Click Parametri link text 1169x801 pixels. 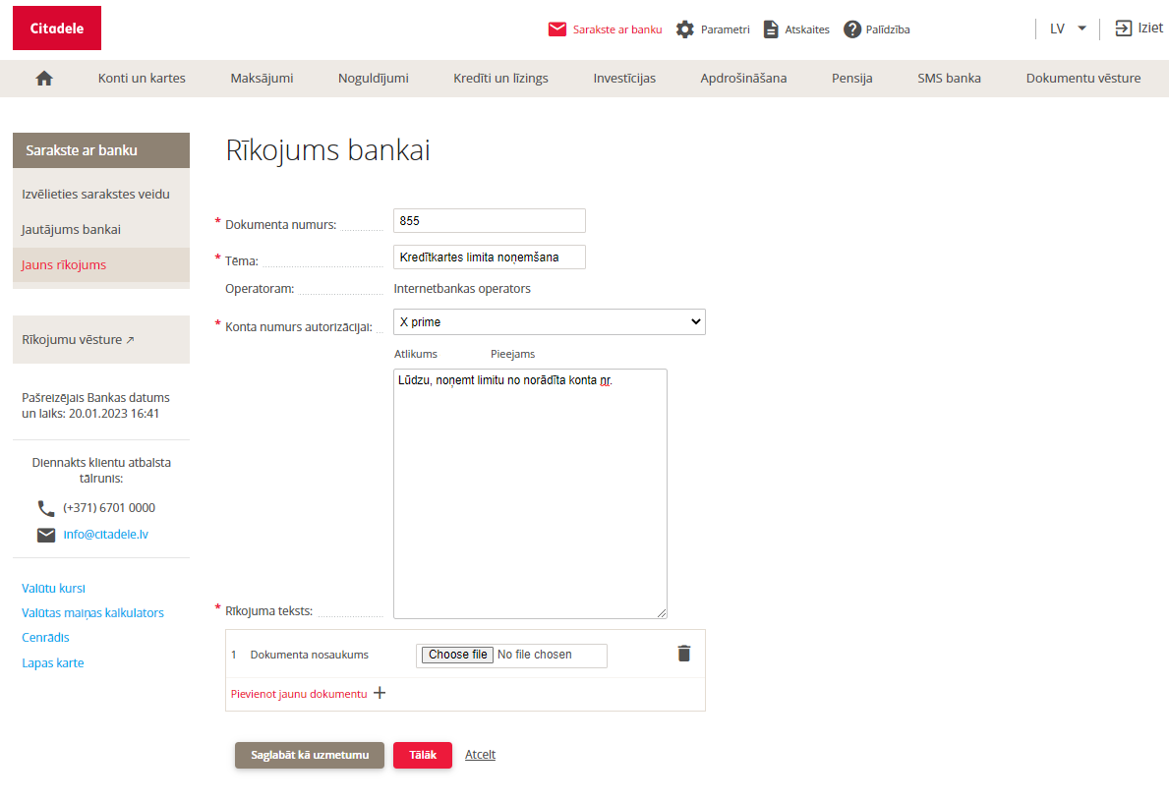pyautogui.click(x=726, y=29)
